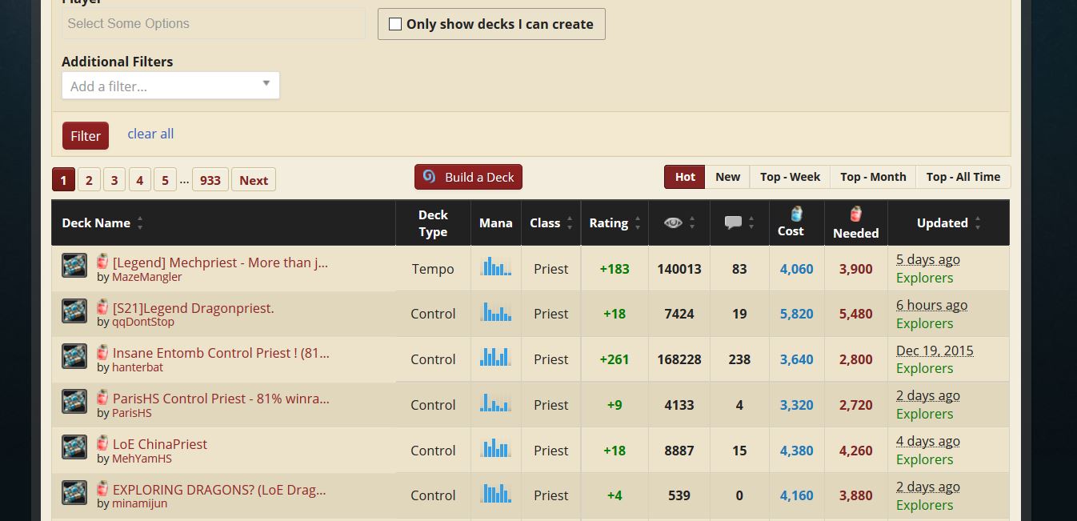Click the Build a Deck button

468,177
